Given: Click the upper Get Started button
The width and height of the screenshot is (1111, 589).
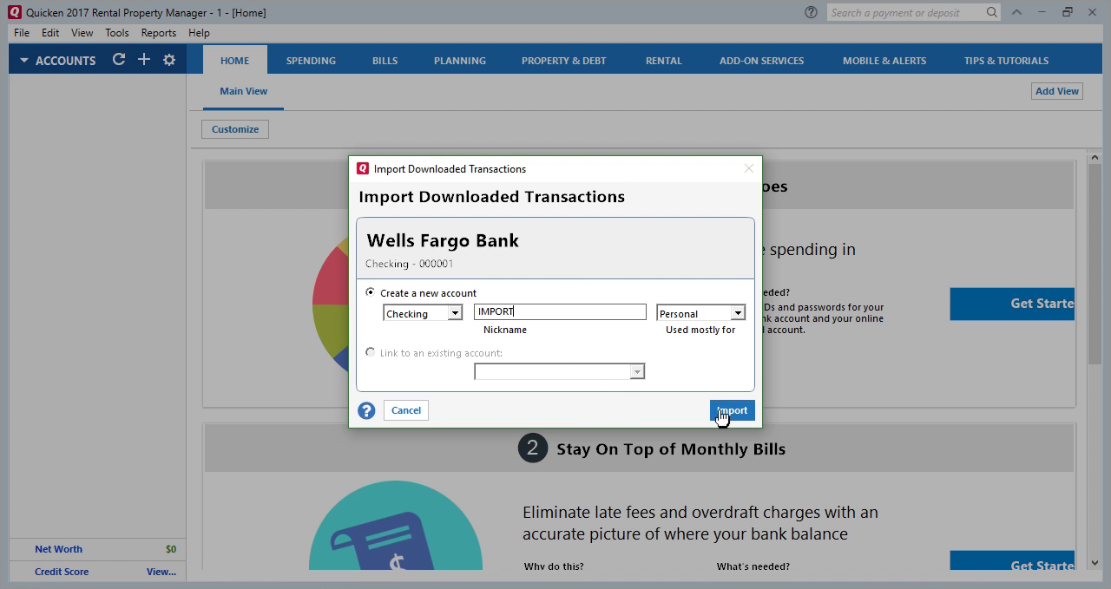Looking at the screenshot, I should [x=1012, y=304].
